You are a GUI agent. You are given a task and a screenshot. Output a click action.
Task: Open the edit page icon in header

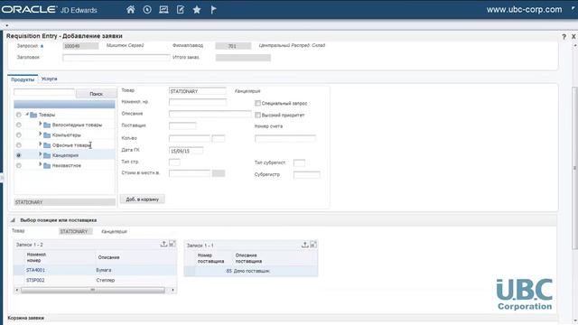181,10
